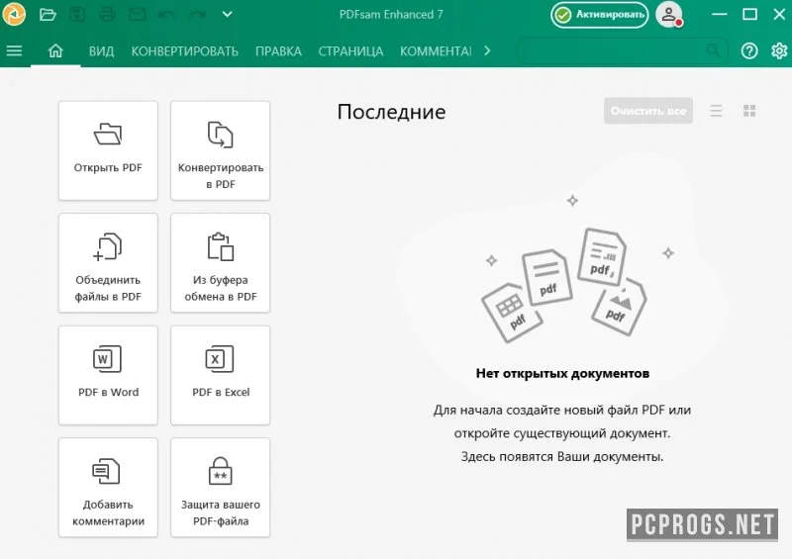792x559 pixels.
Task: Click Конвертировать в PDF tile
Action: point(220,150)
